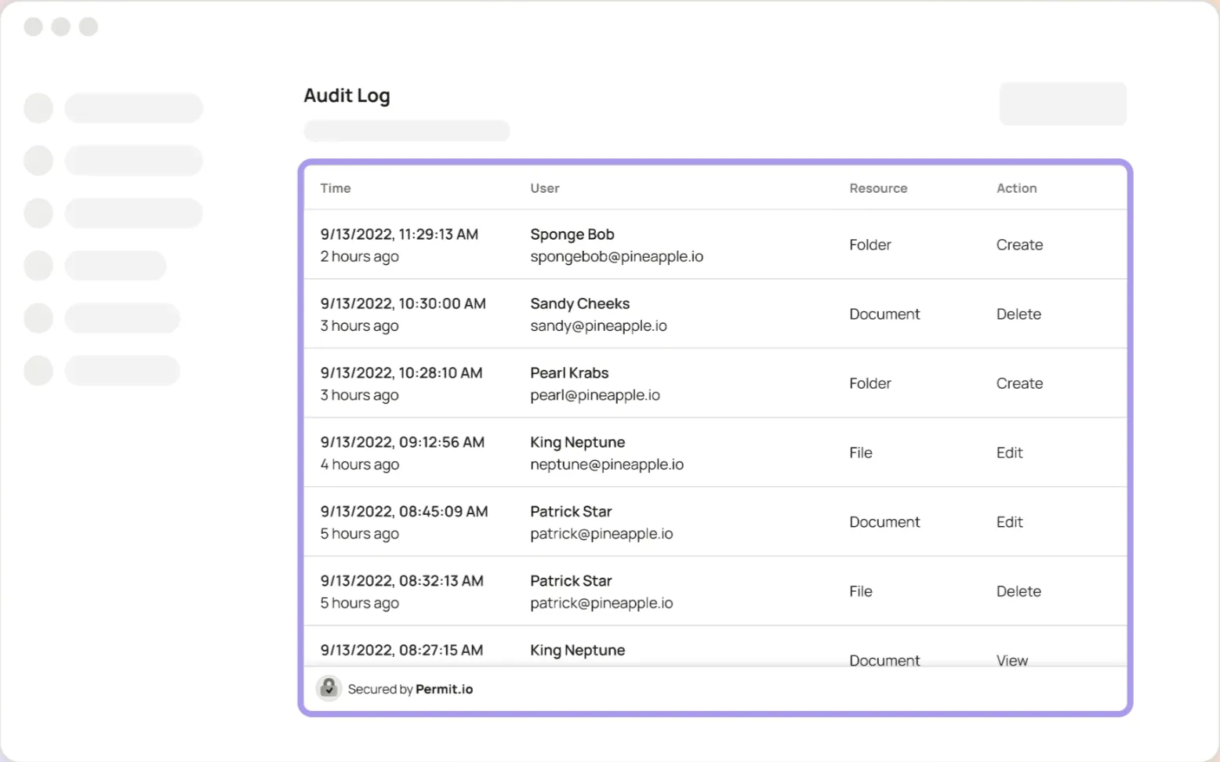
Task: Sort by the Resource column header
Action: 878,188
